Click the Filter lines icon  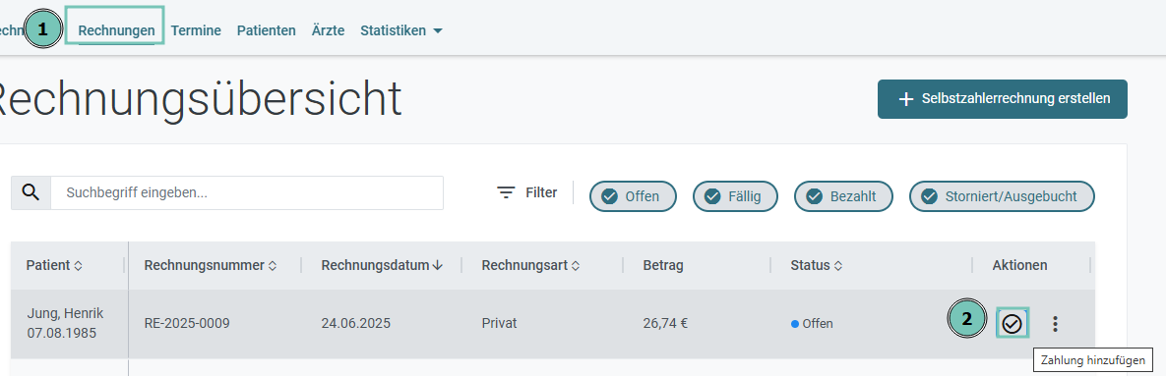click(x=506, y=192)
